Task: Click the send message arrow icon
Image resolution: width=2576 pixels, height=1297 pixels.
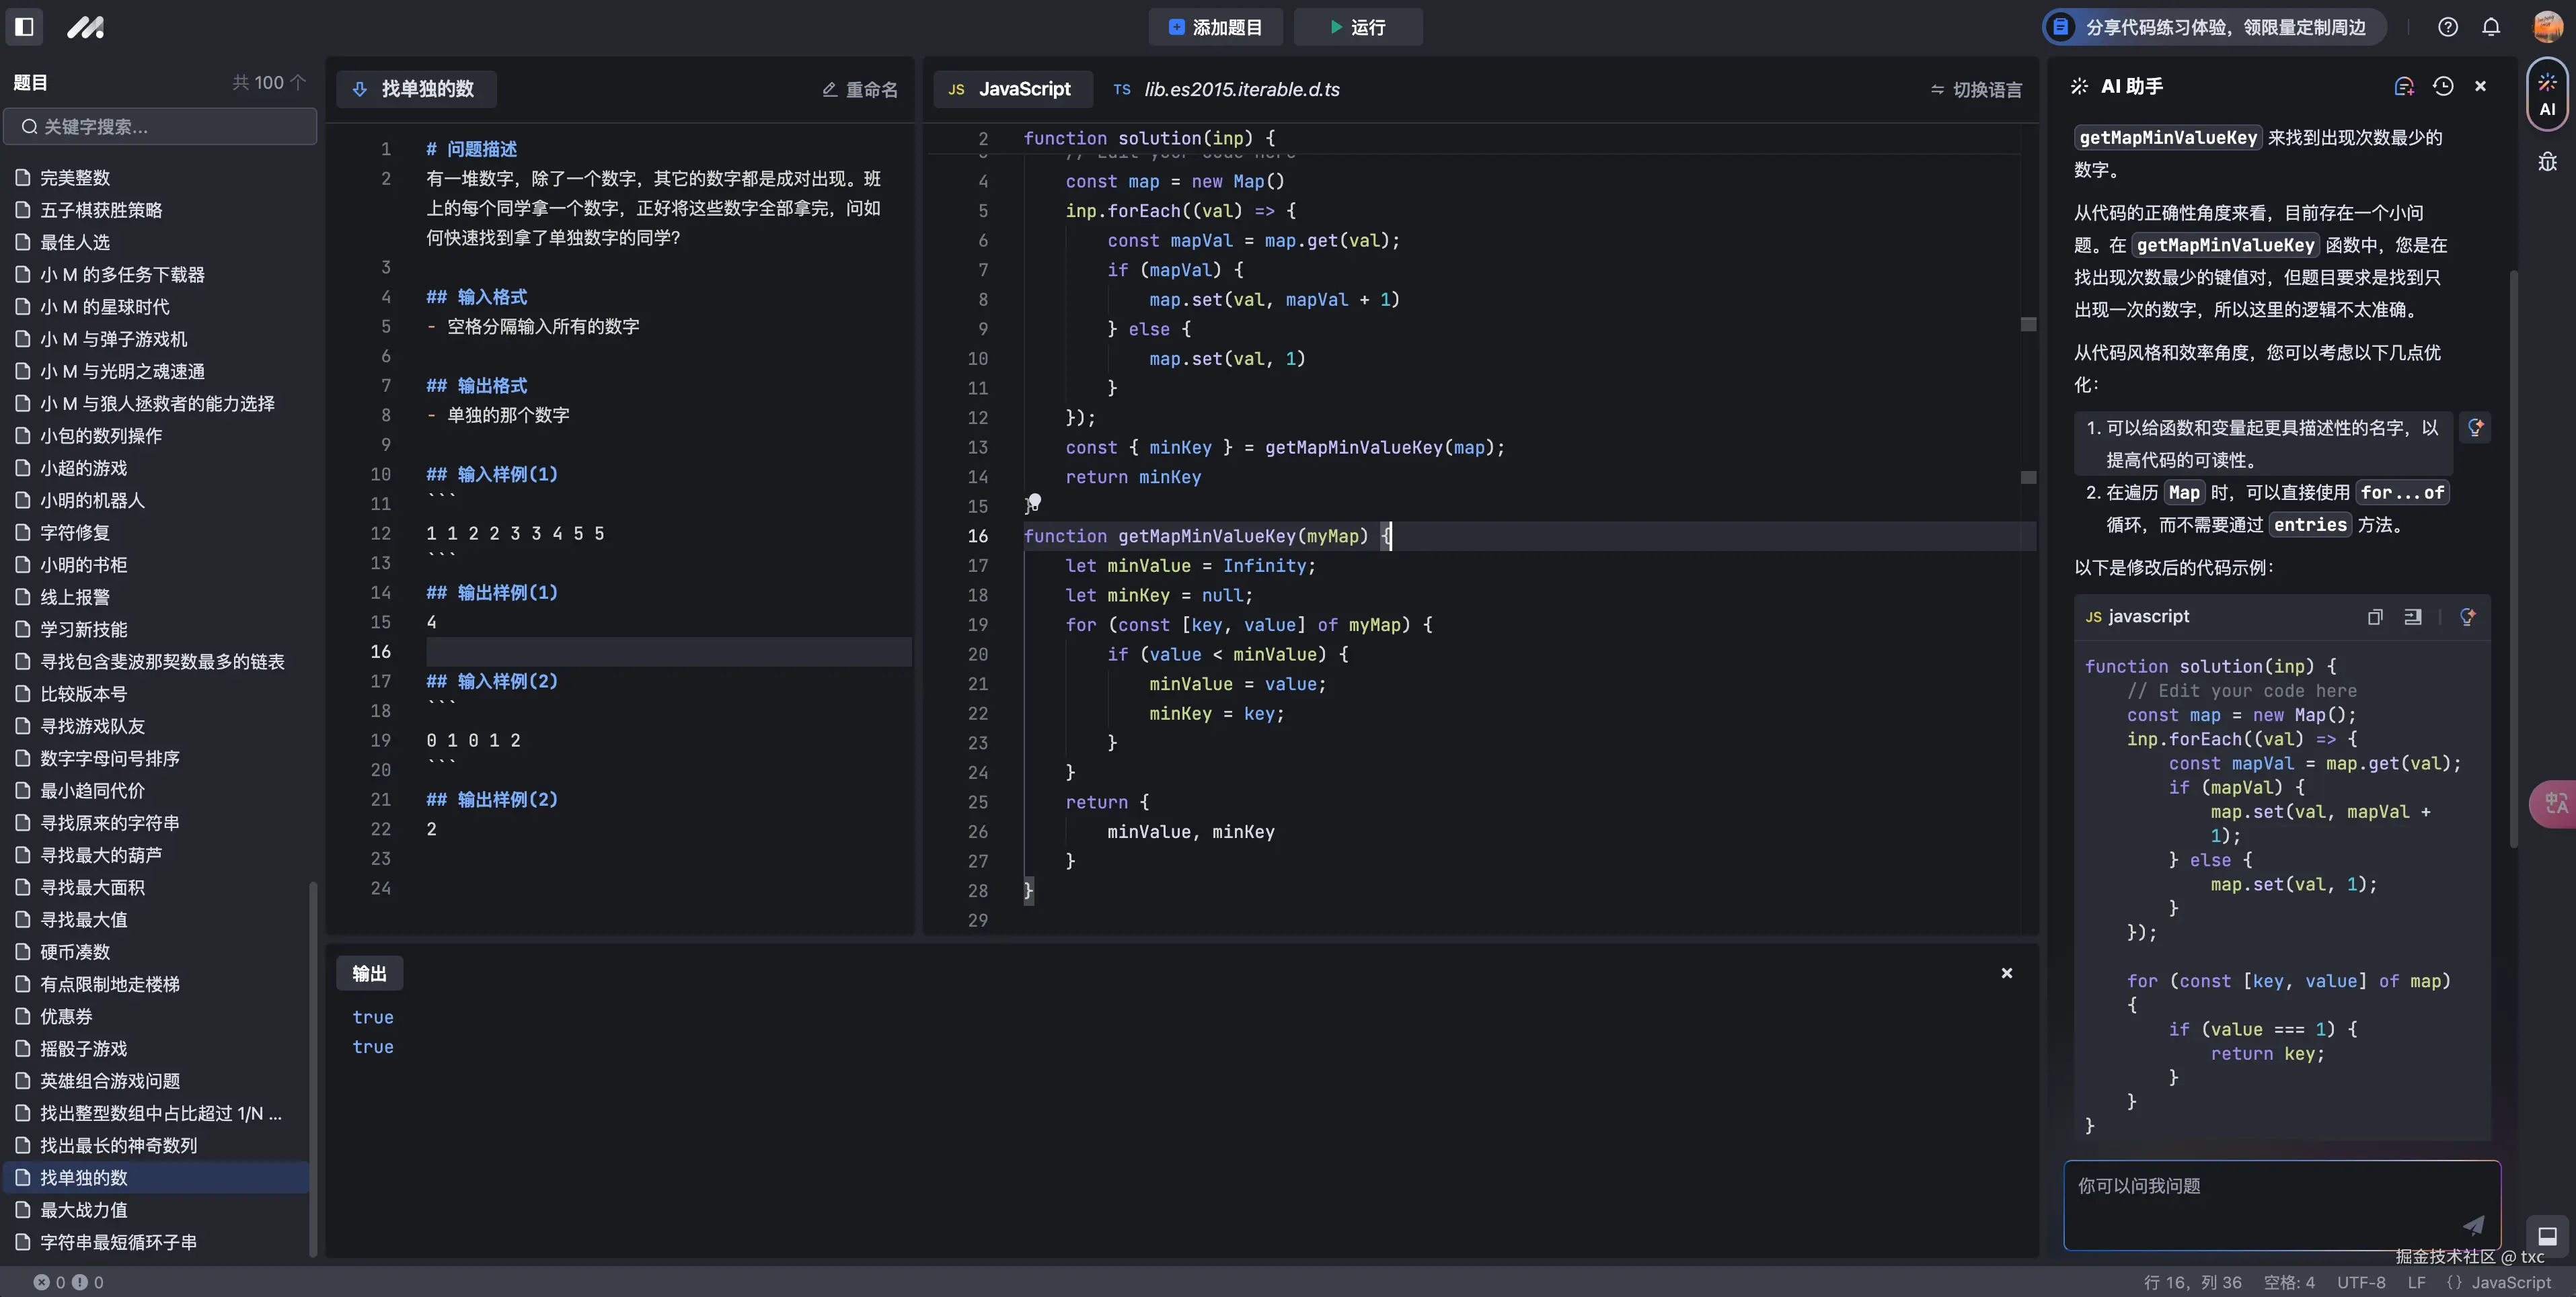Action: (x=2473, y=1224)
